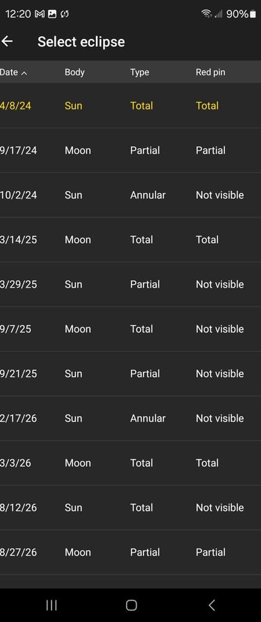Sort by Body column header
The height and width of the screenshot is (622, 261).
(x=74, y=72)
